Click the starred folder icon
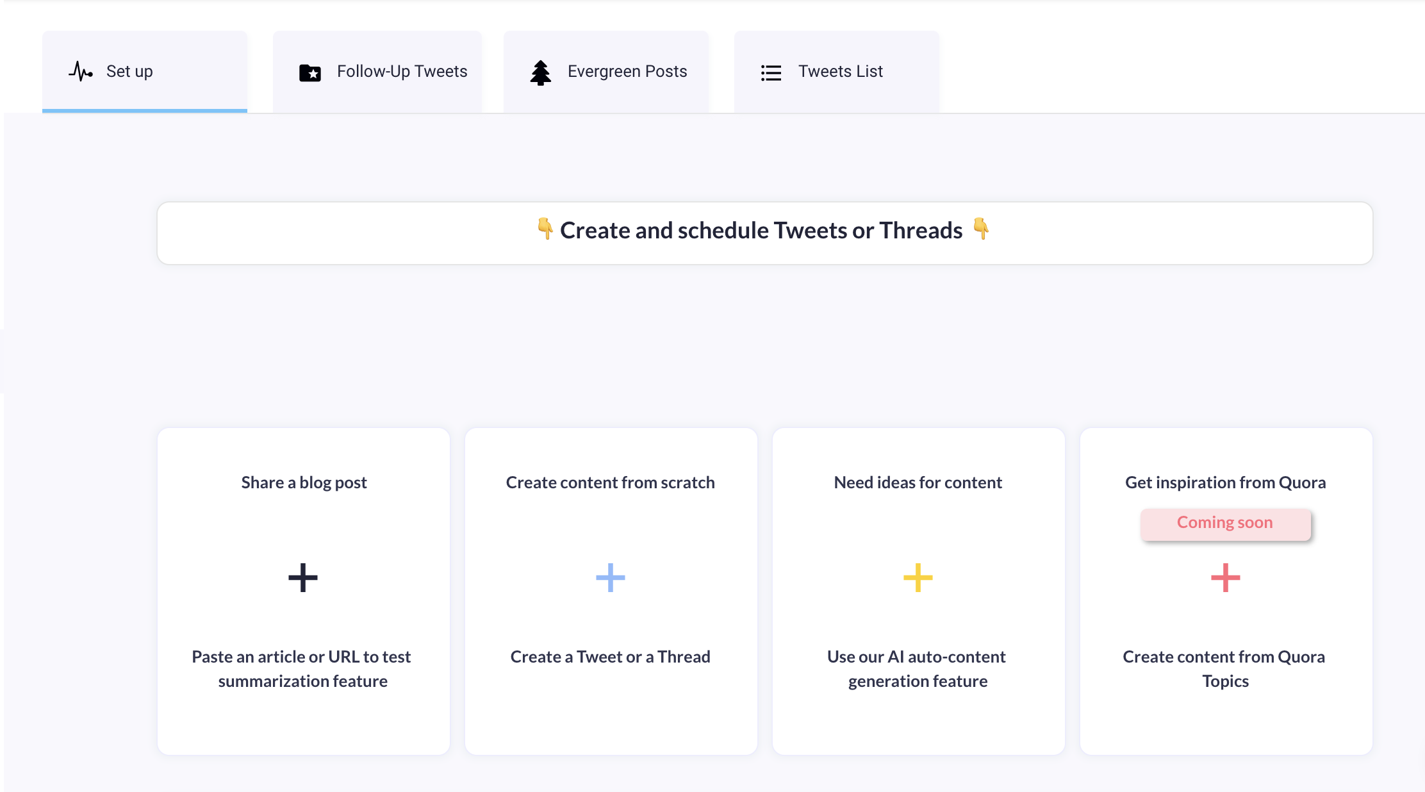1425x792 pixels. click(310, 73)
